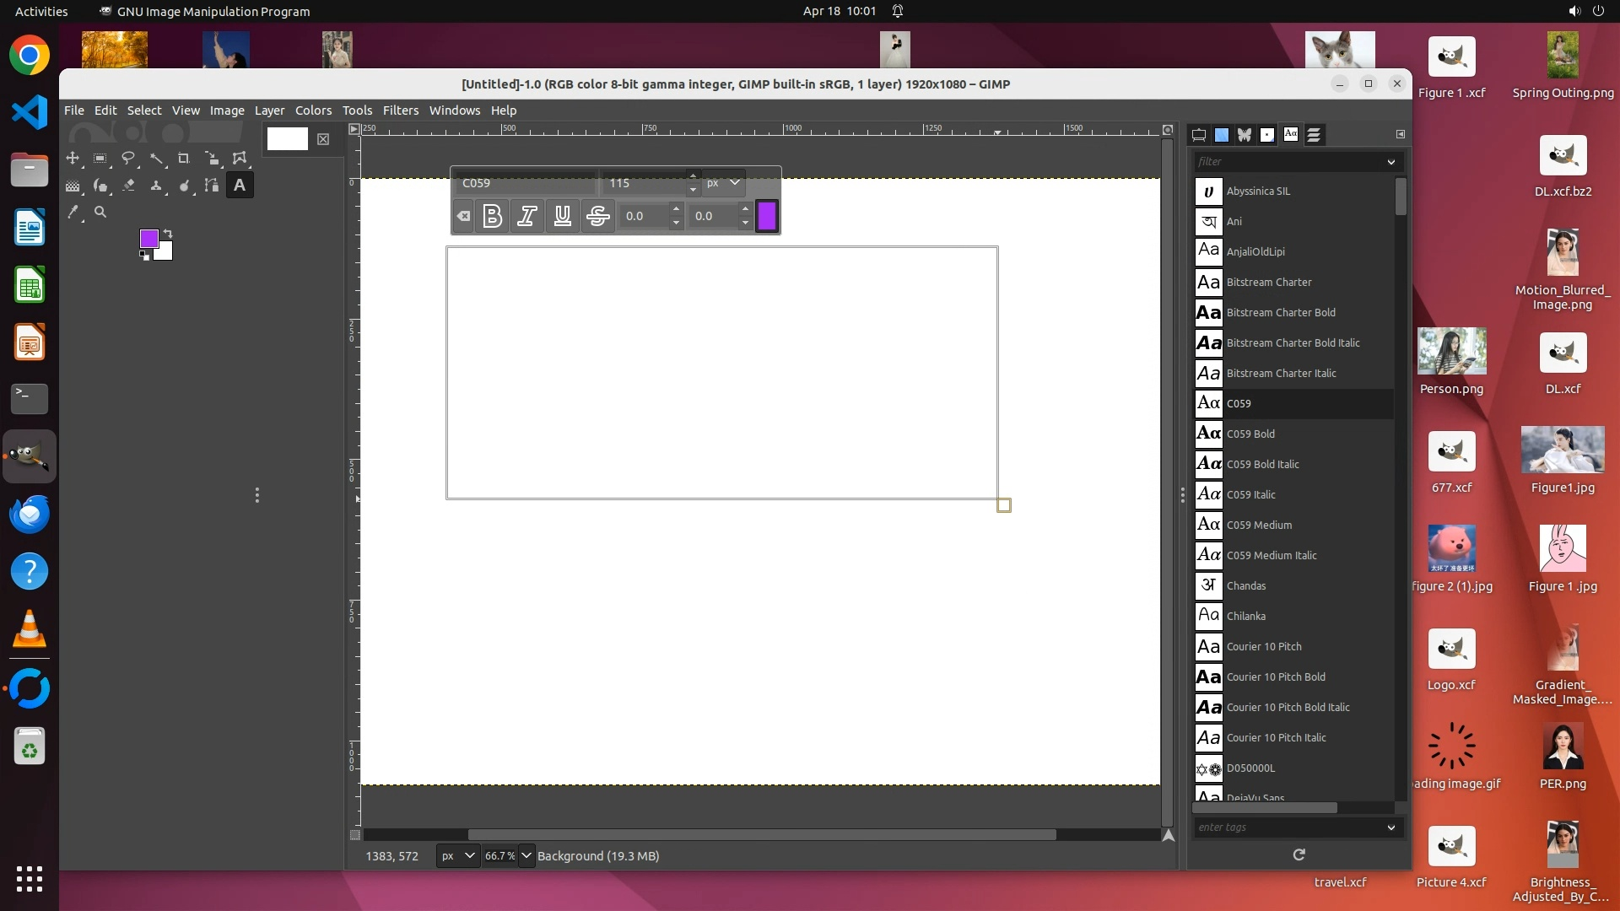Toggle strikethrough in the text toolbar

click(597, 217)
